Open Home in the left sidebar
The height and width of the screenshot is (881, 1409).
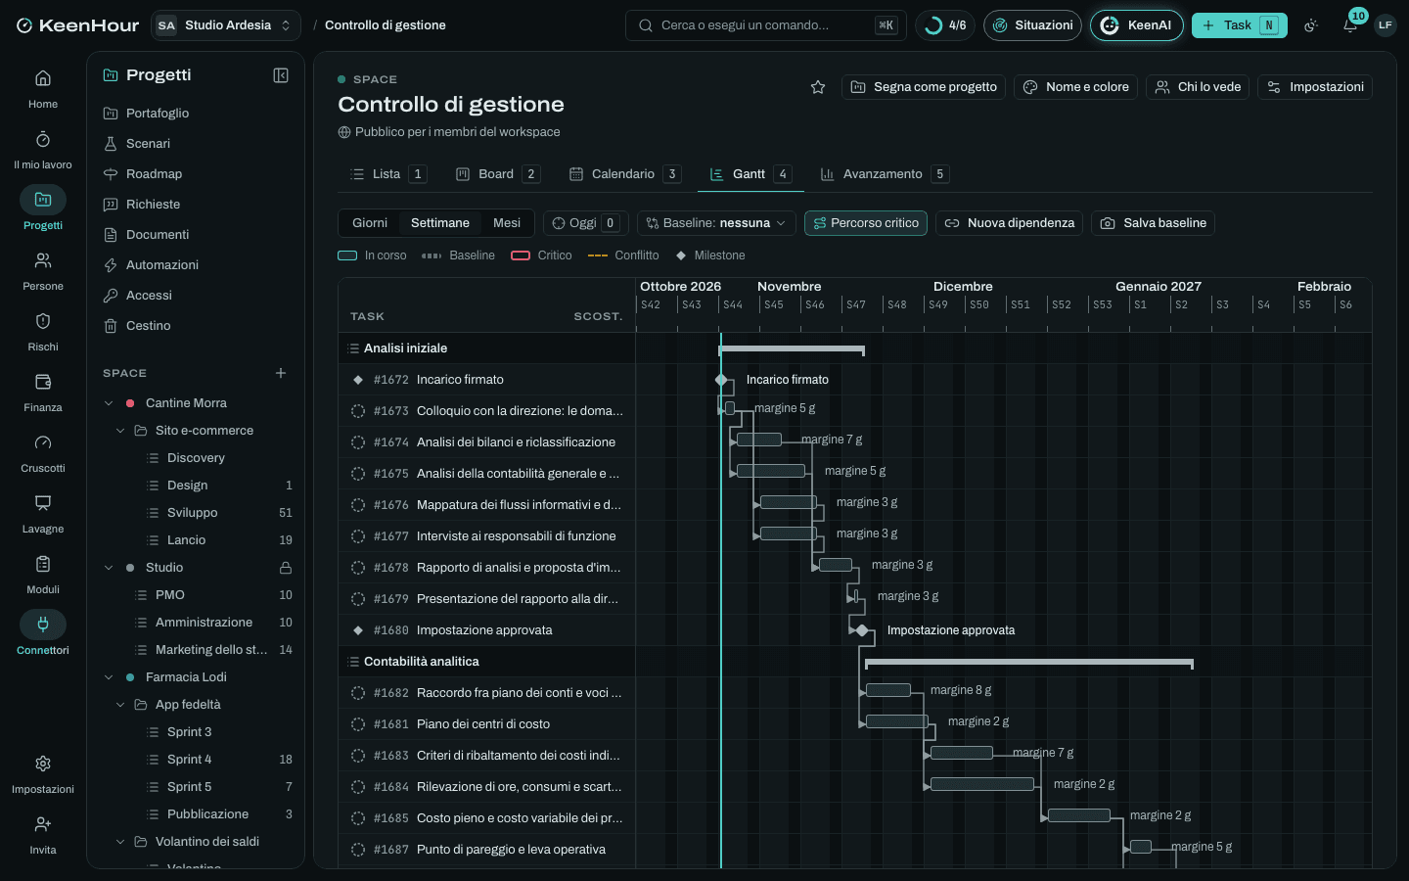tap(43, 88)
